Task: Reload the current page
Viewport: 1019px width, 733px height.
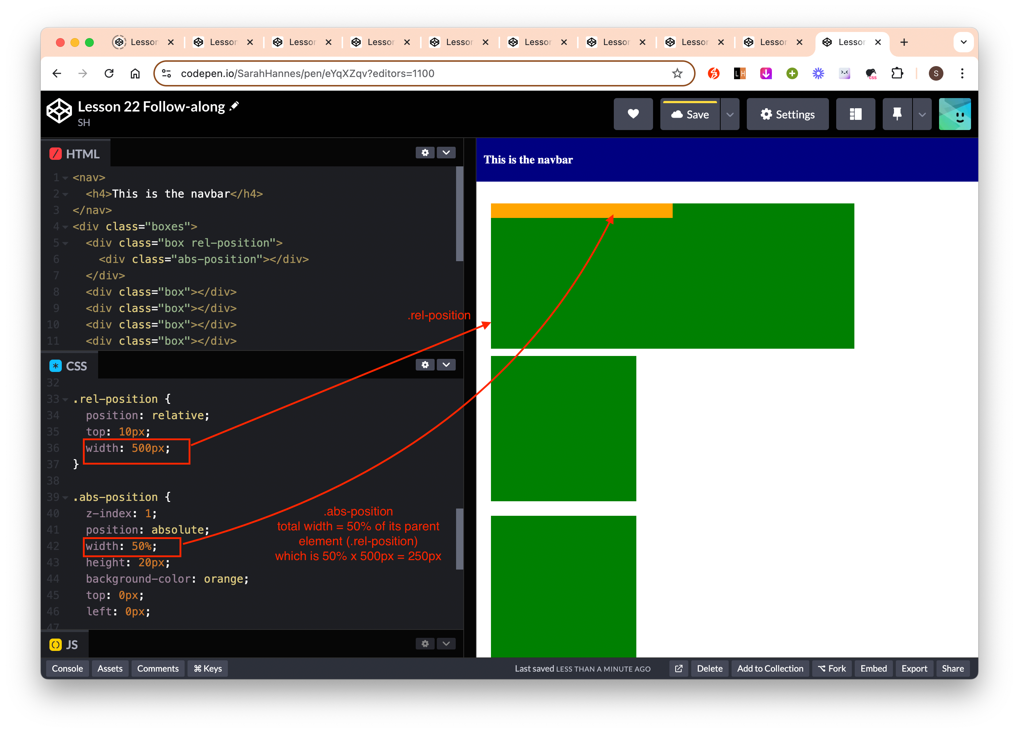Action: coord(109,73)
